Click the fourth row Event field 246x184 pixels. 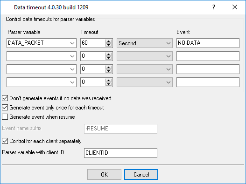(208, 82)
